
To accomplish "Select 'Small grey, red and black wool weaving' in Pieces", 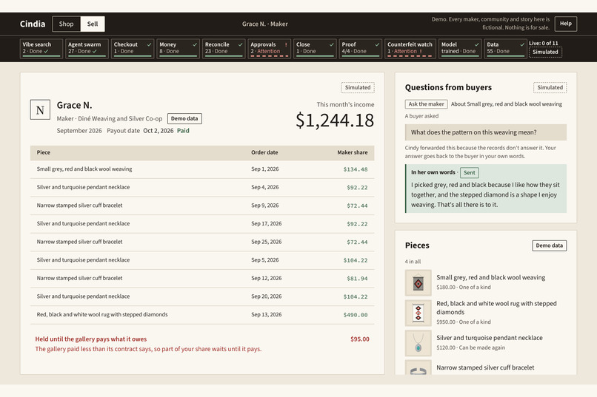I will pyautogui.click(x=491, y=277).
